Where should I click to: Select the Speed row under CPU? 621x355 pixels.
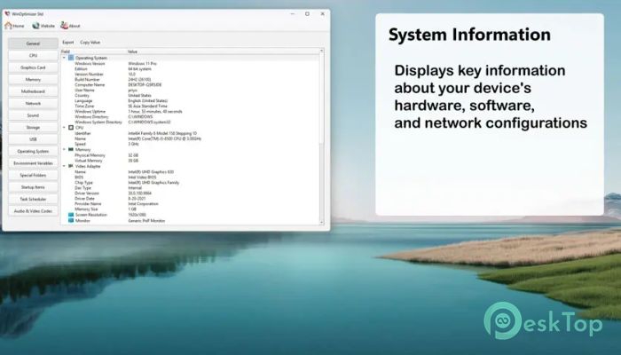190,144
